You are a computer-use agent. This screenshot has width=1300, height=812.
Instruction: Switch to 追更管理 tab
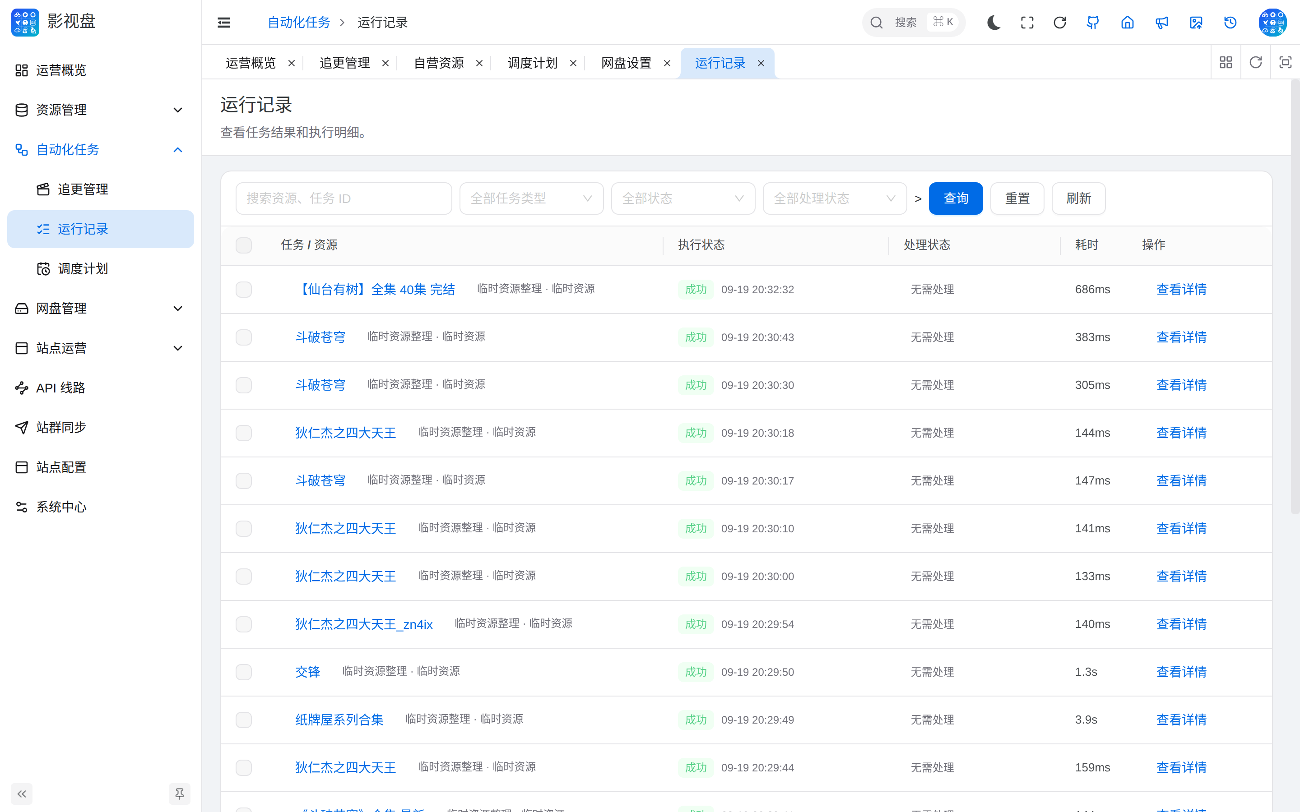pyautogui.click(x=345, y=63)
